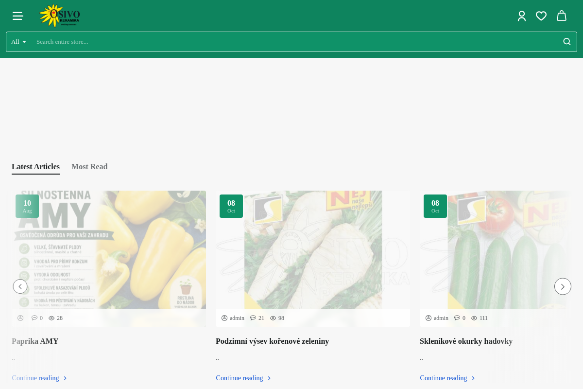Click the SIVO Keramika logo

tap(60, 16)
